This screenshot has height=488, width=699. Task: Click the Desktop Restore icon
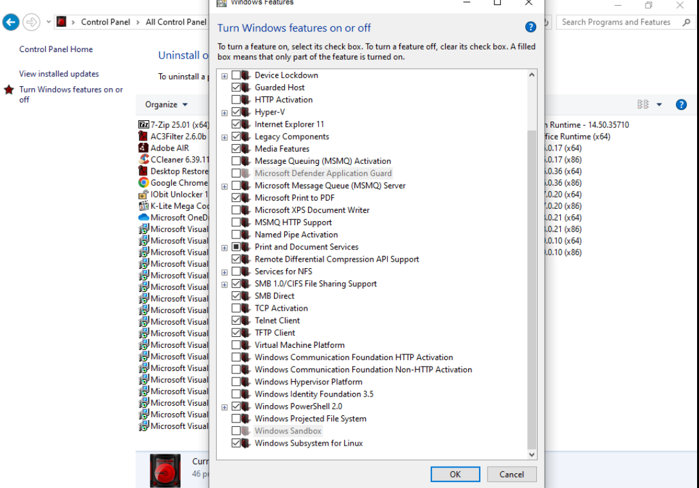point(143,171)
